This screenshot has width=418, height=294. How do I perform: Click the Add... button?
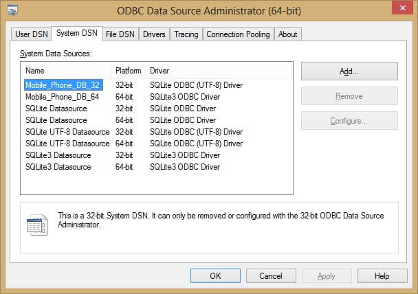(349, 71)
